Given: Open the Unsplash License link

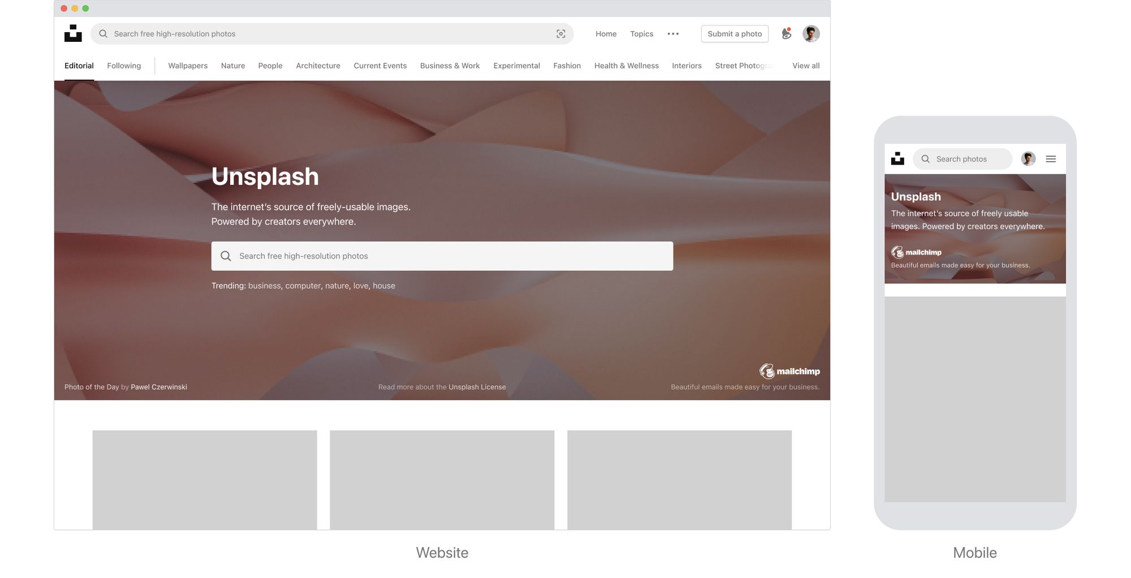Looking at the screenshot, I should click(477, 387).
